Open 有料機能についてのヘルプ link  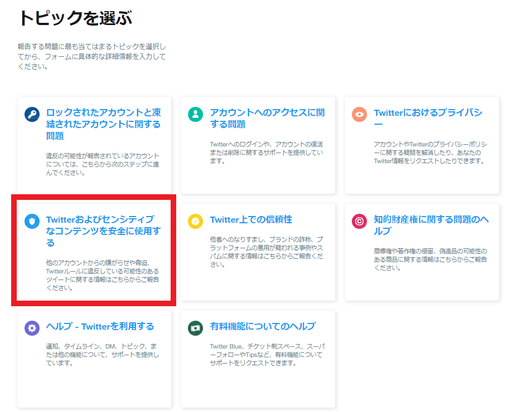click(263, 326)
